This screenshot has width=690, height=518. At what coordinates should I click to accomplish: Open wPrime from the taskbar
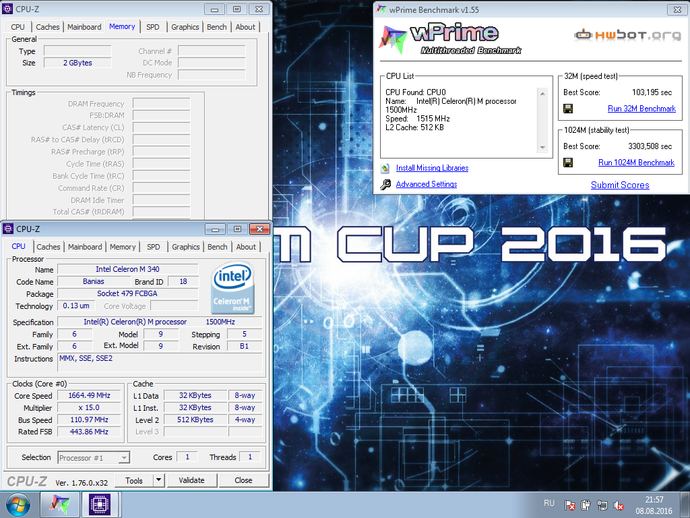pos(60,505)
